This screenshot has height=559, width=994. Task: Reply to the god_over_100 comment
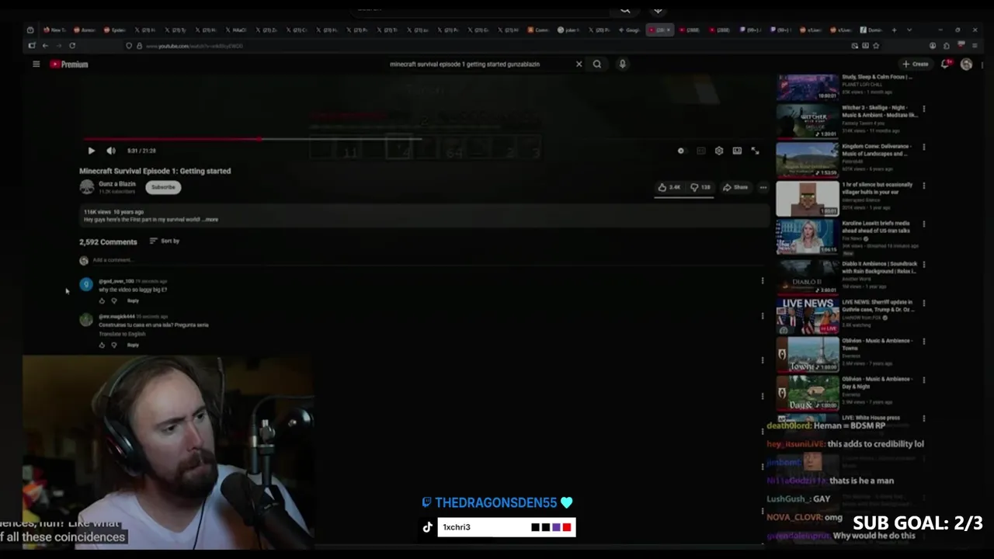(x=133, y=300)
